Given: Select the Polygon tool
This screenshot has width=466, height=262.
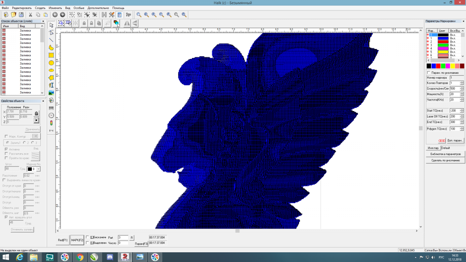Looking at the screenshot, I should pos(51,78).
